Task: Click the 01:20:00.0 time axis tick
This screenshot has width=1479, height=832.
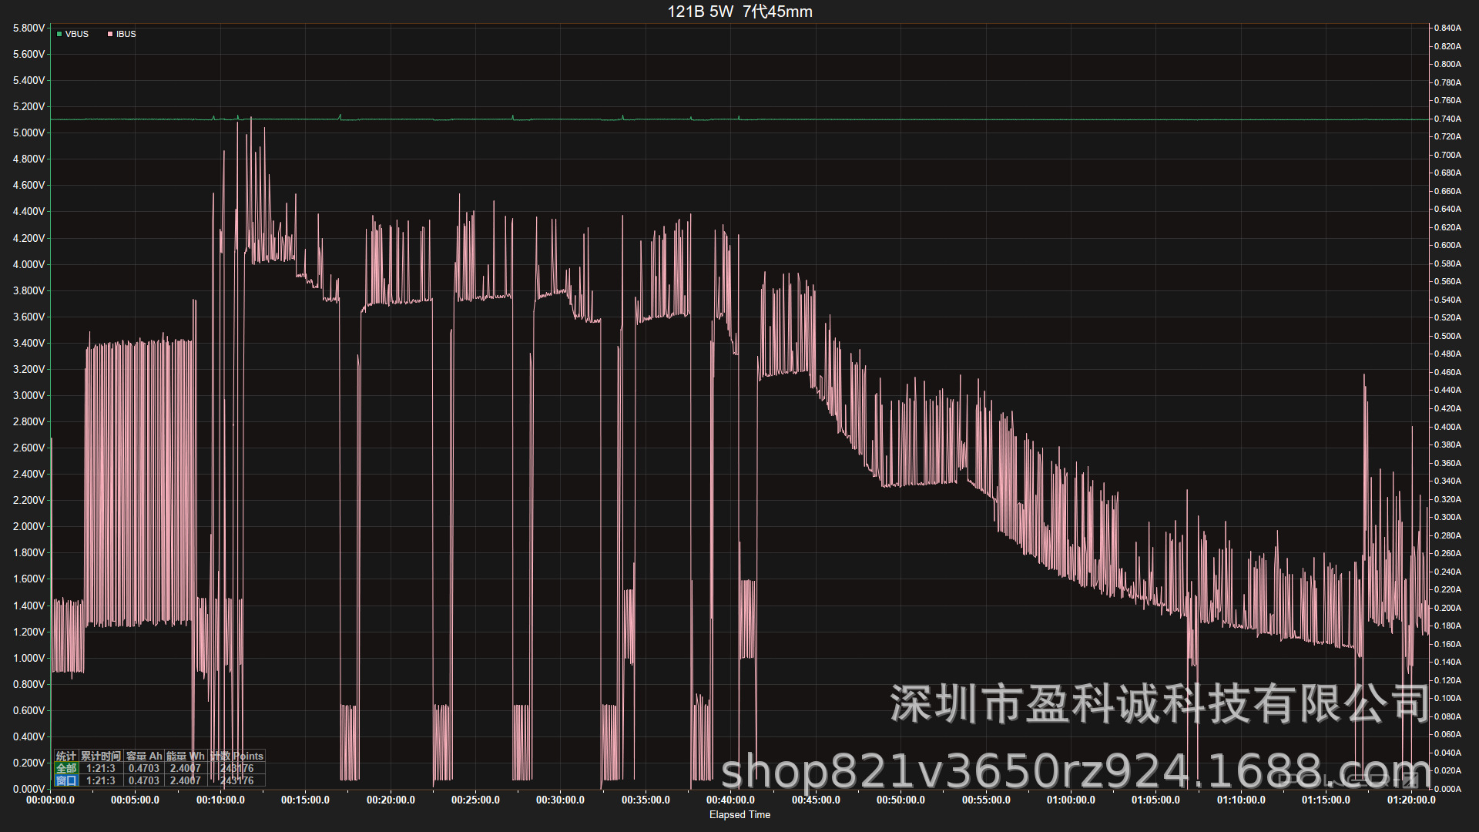Action: (1410, 800)
